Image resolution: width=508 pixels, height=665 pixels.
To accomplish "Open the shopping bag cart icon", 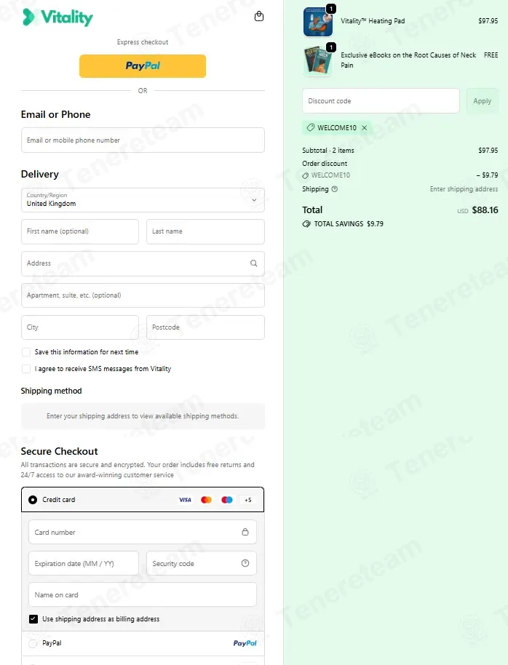I will tap(259, 17).
